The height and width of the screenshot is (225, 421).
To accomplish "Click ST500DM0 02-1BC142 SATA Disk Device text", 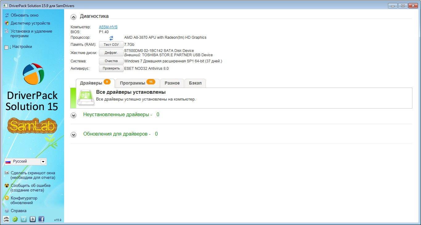I will click(x=159, y=51).
